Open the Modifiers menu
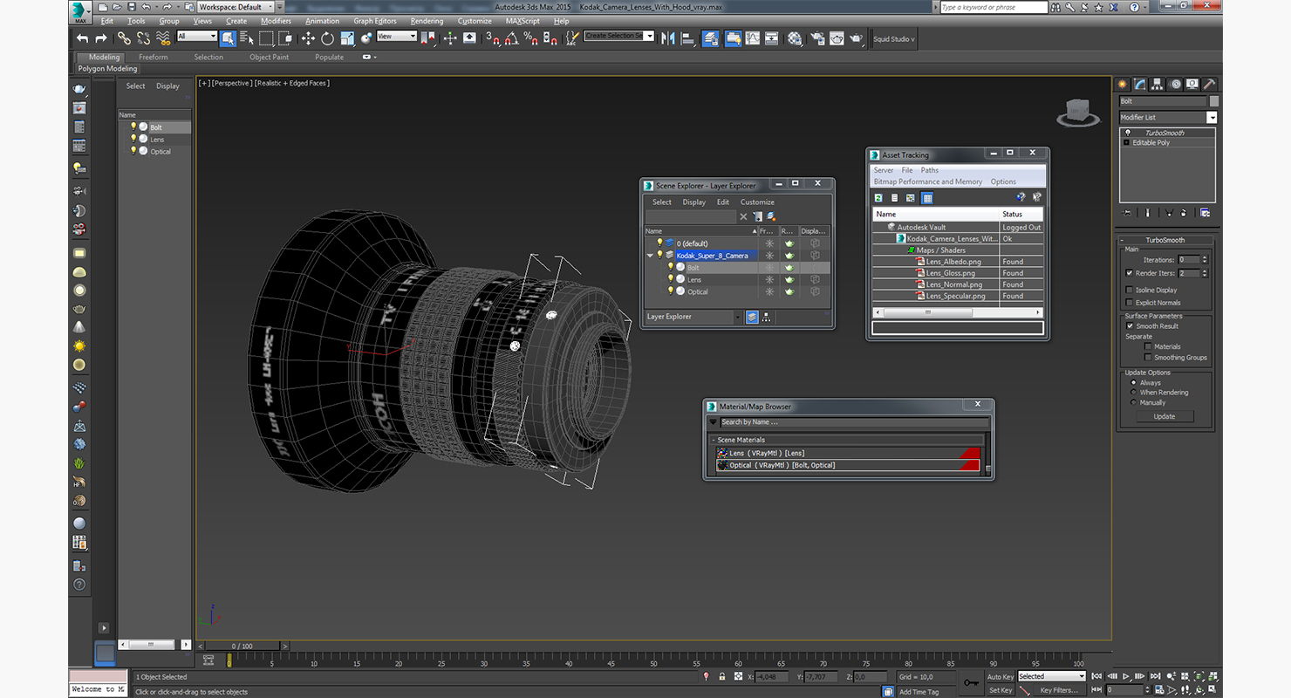This screenshot has height=698, width=1291. [277, 21]
